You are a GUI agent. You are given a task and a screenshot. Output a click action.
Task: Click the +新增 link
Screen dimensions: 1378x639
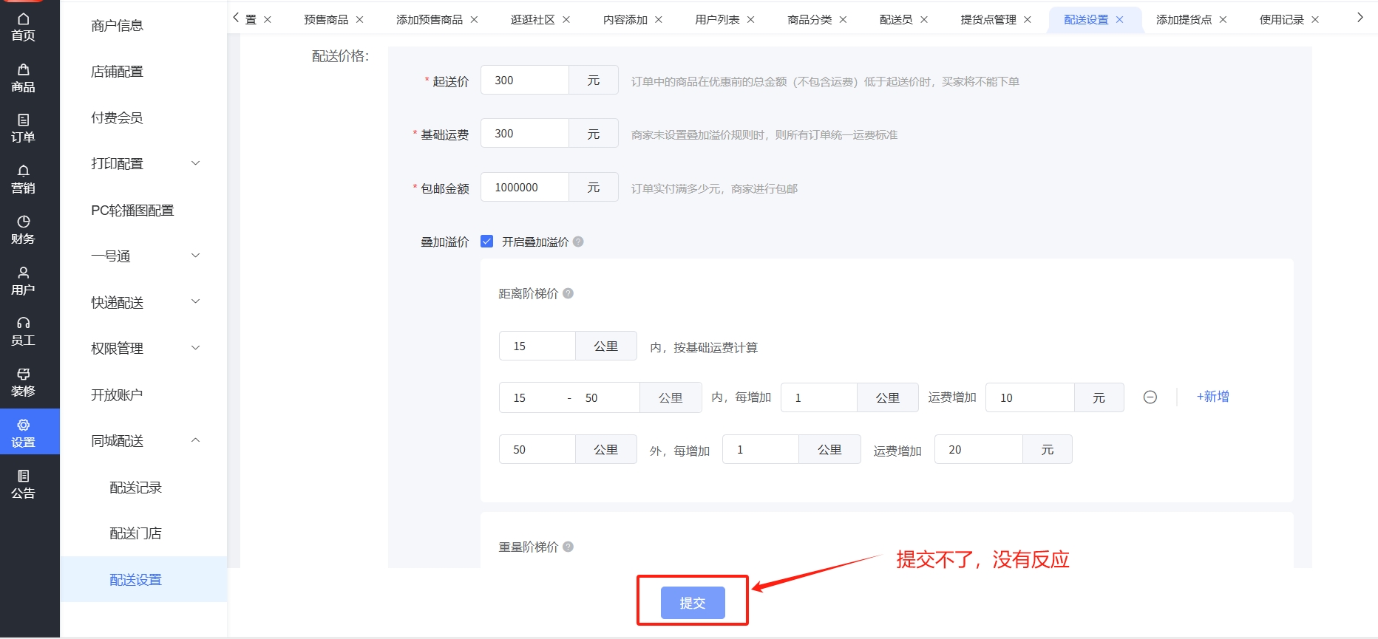1212,397
